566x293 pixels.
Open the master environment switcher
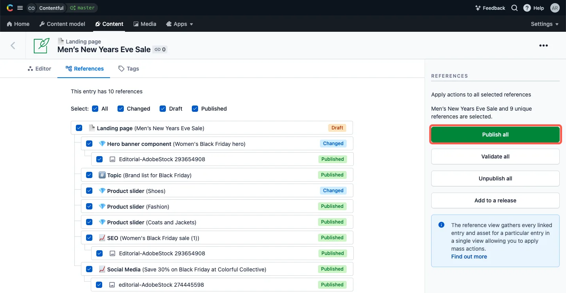pos(82,8)
